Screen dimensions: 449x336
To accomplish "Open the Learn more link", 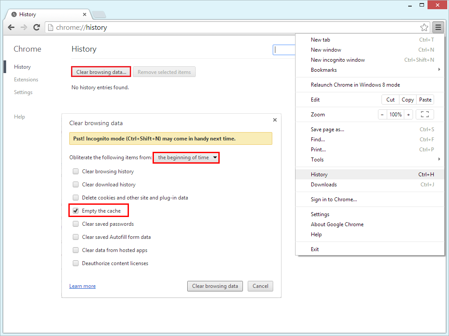I will pyautogui.click(x=82, y=286).
